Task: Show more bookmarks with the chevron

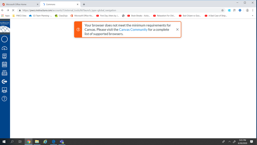Action: [x=253, y=16]
